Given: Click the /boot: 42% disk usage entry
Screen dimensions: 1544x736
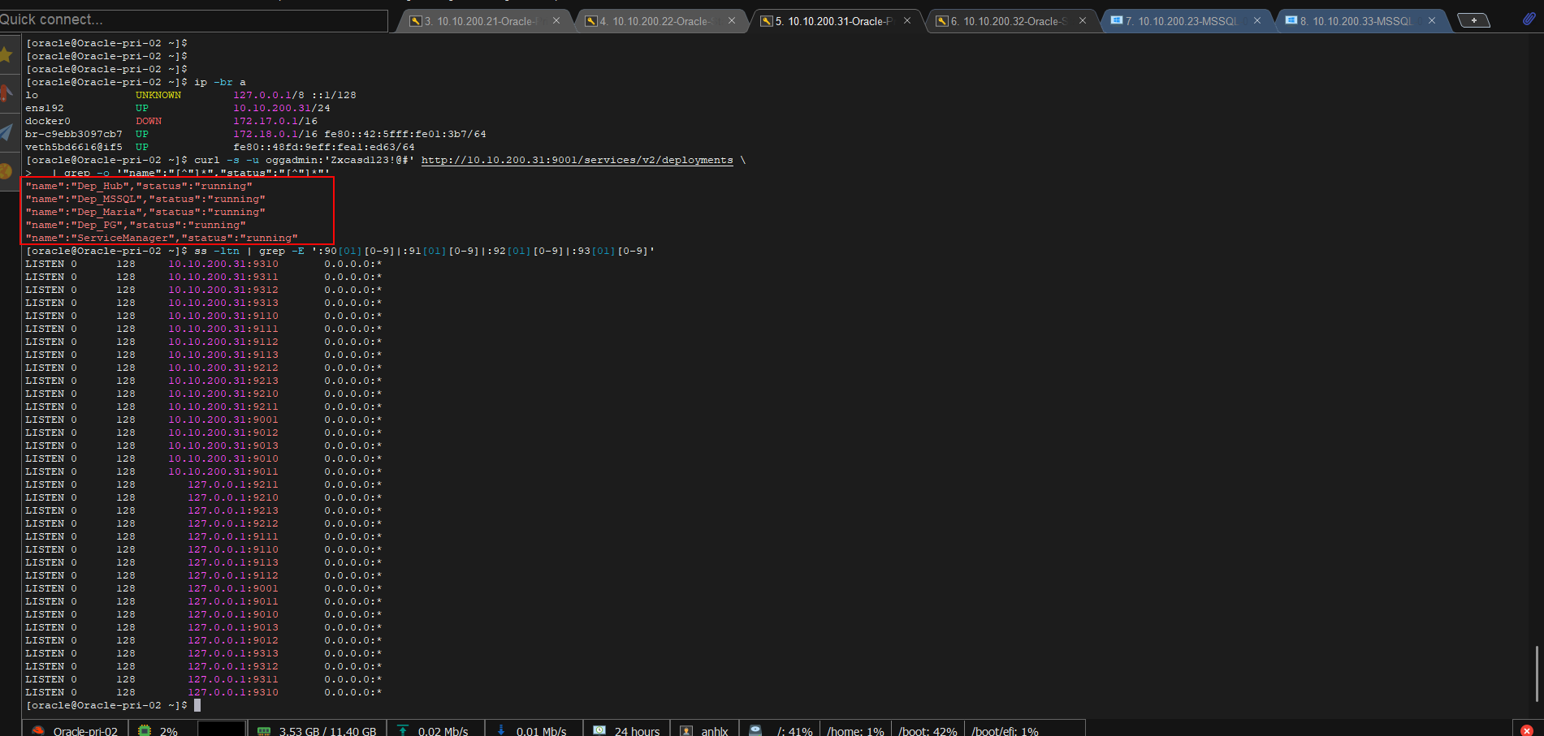Looking at the screenshot, I should pos(928,731).
